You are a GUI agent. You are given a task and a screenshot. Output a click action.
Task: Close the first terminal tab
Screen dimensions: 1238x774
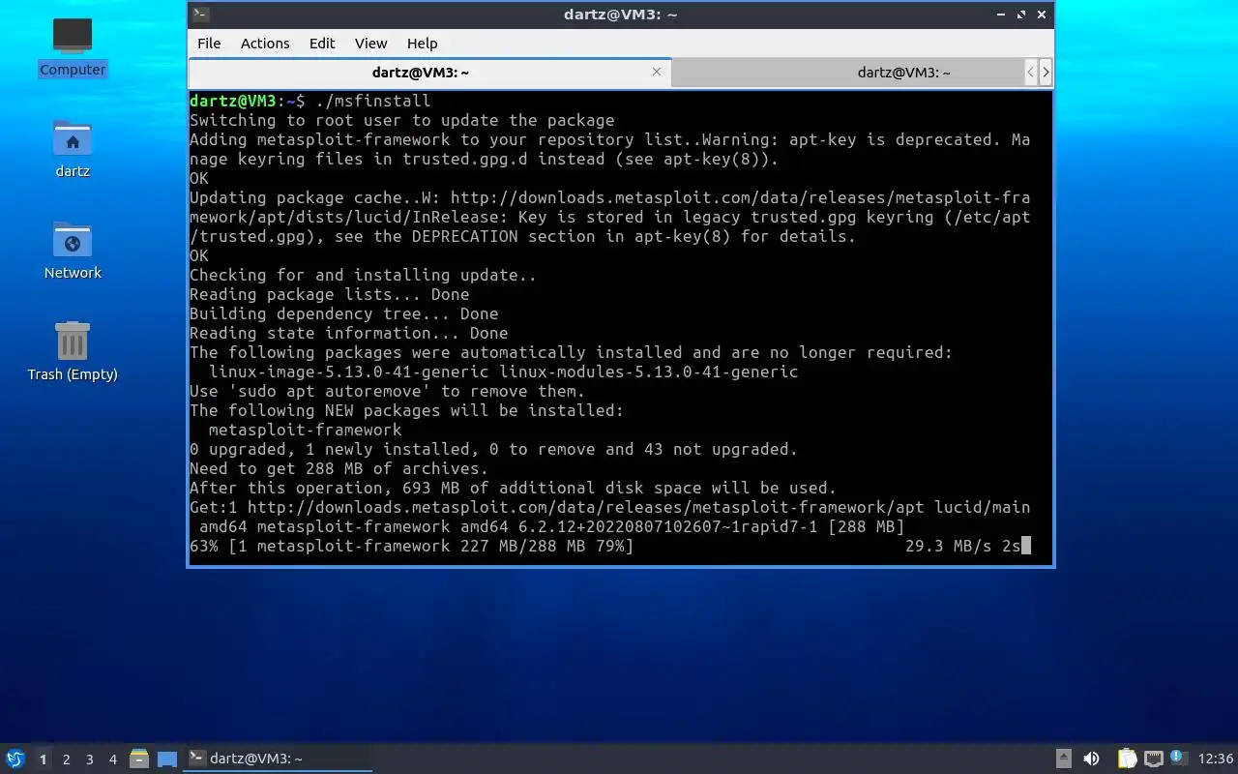tap(657, 72)
